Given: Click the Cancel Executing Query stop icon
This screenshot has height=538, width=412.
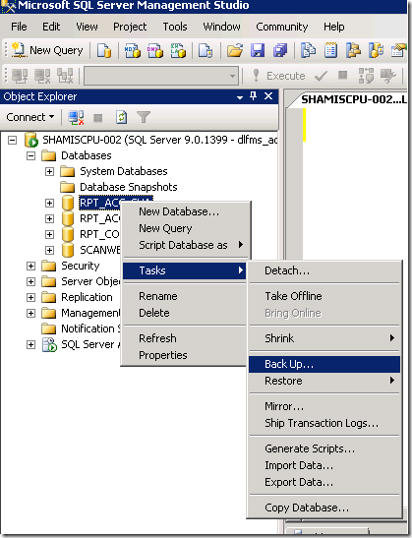Looking at the screenshot, I should coord(343,75).
